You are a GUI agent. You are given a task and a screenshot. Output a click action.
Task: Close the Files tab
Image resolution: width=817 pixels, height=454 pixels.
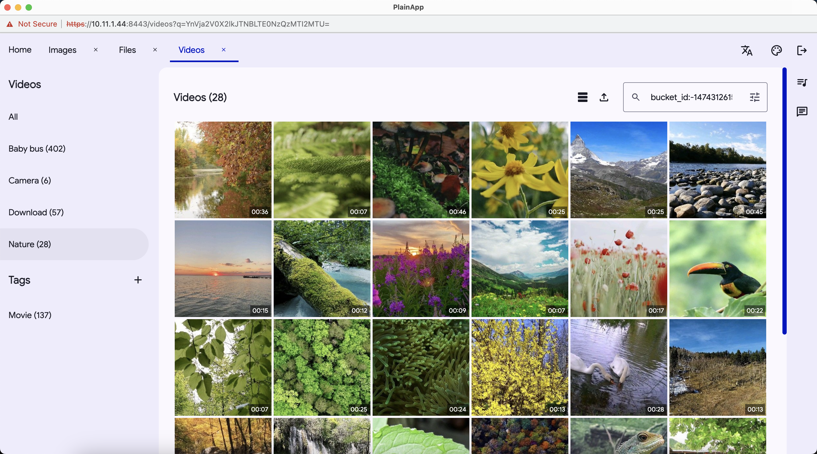[x=155, y=50]
